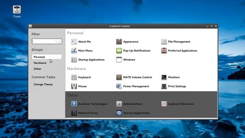Open the About Me icon
The image size is (245, 138).
[x=74, y=42]
